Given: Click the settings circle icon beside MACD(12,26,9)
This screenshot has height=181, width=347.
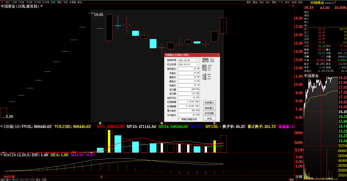Looking at the screenshot, I should (2, 155).
